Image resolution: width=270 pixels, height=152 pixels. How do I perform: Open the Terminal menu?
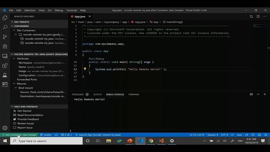(71, 10)
